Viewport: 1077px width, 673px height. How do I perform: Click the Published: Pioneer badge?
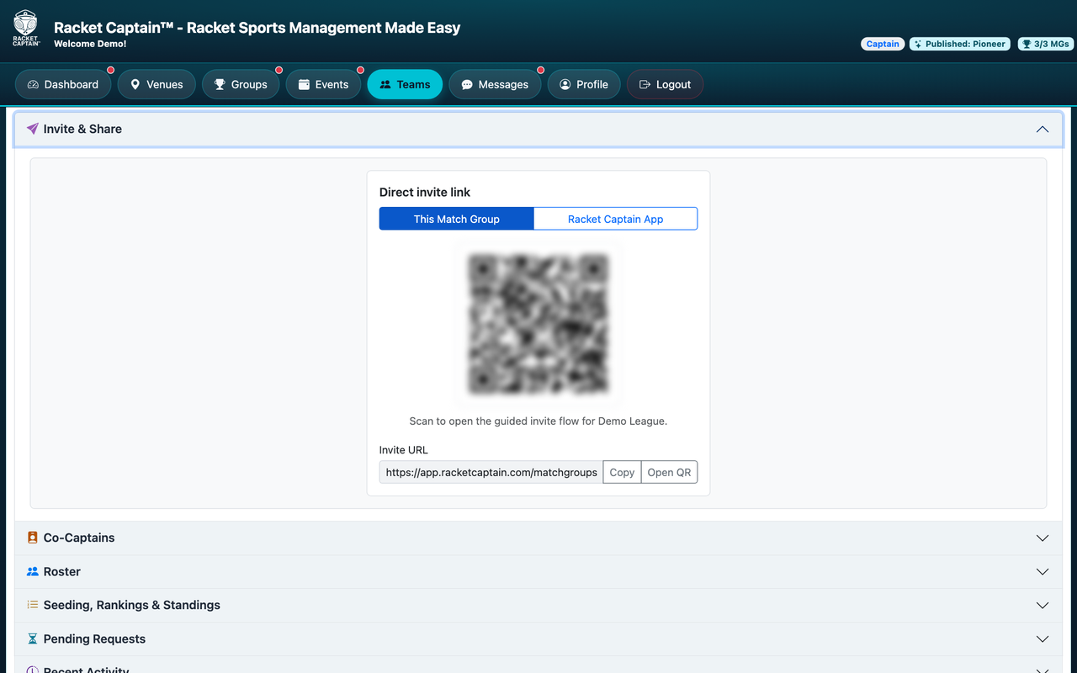pyautogui.click(x=959, y=44)
